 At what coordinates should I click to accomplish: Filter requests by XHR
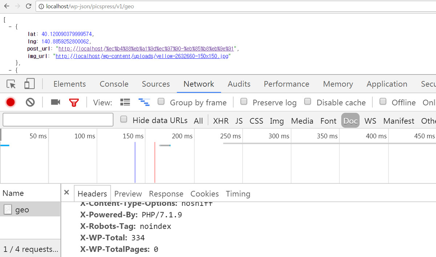pyautogui.click(x=221, y=121)
